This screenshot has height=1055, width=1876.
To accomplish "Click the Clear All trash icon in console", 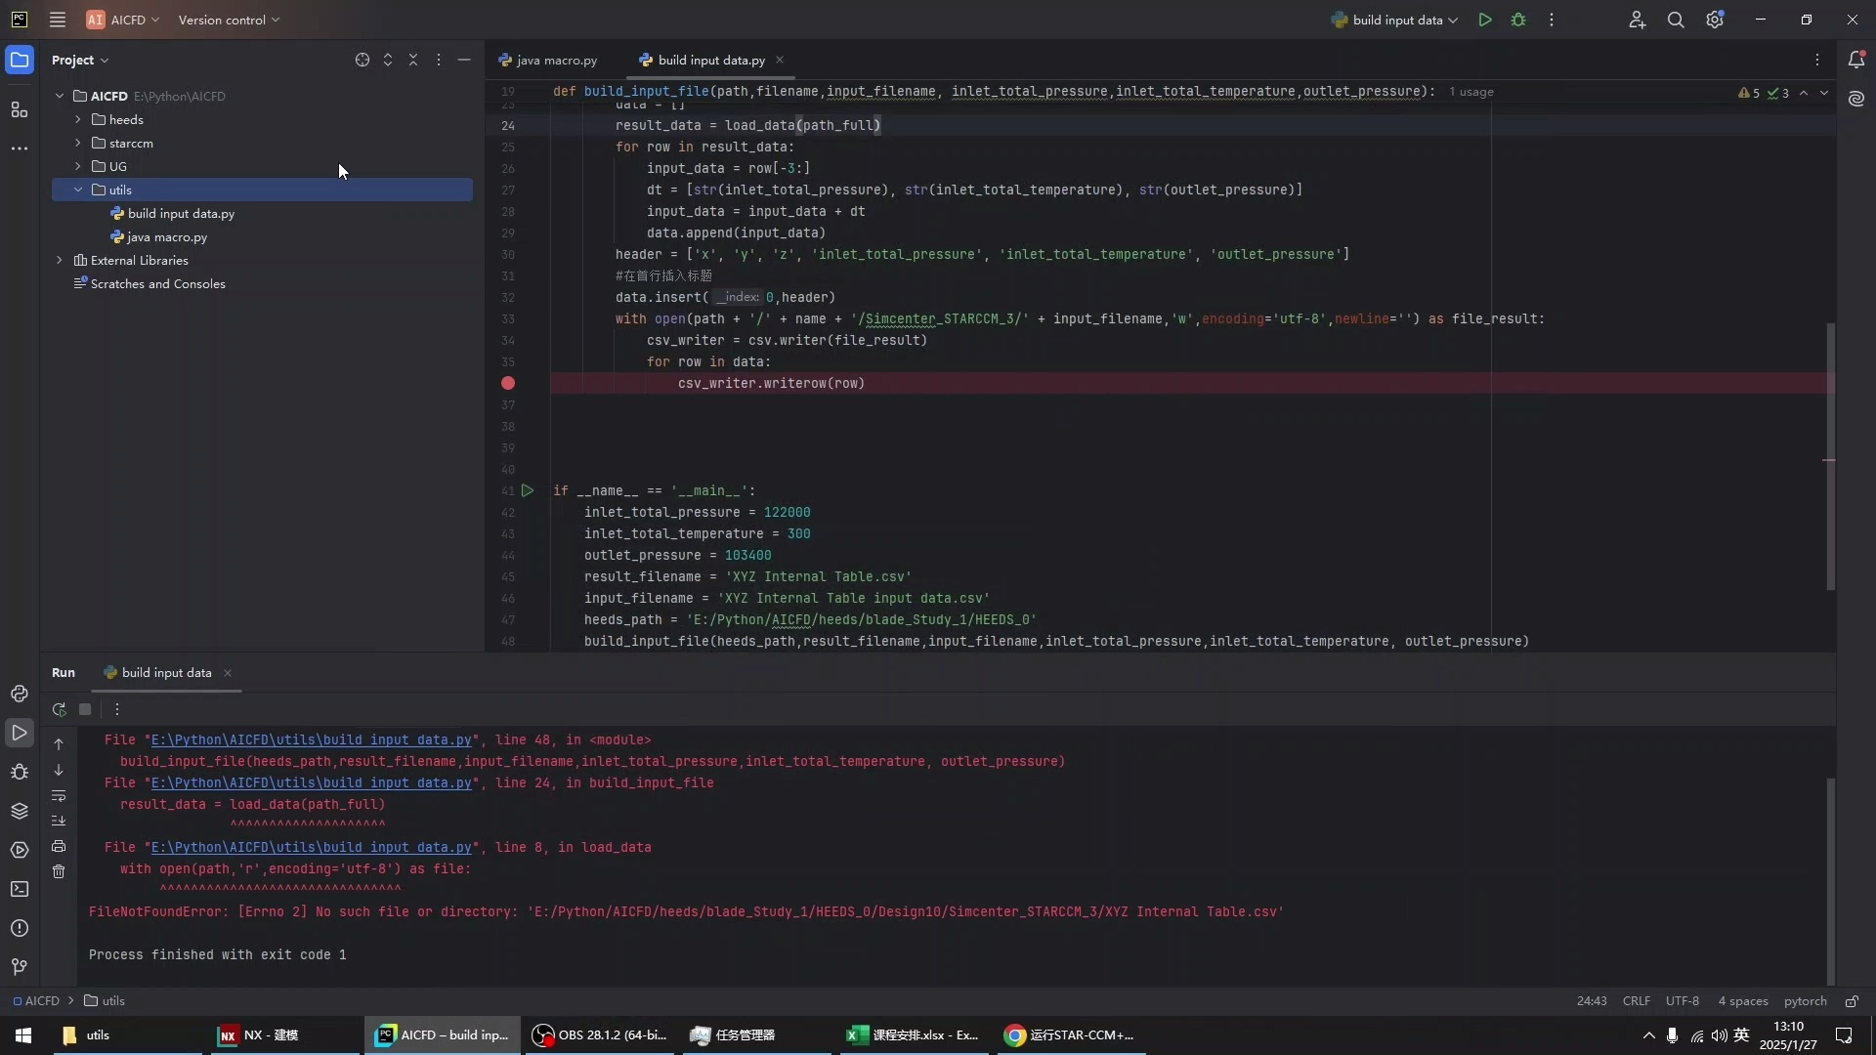I will click(x=59, y=871).
